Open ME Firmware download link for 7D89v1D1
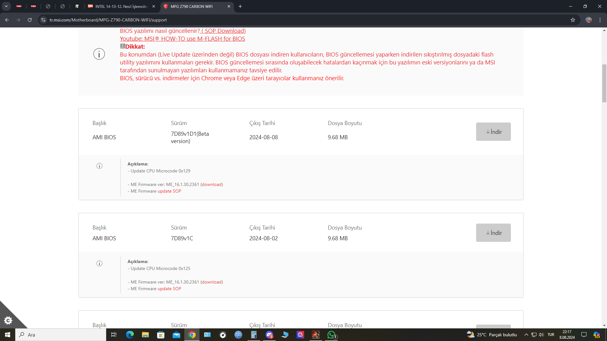The image size is (607, 341). coord(212,184)
